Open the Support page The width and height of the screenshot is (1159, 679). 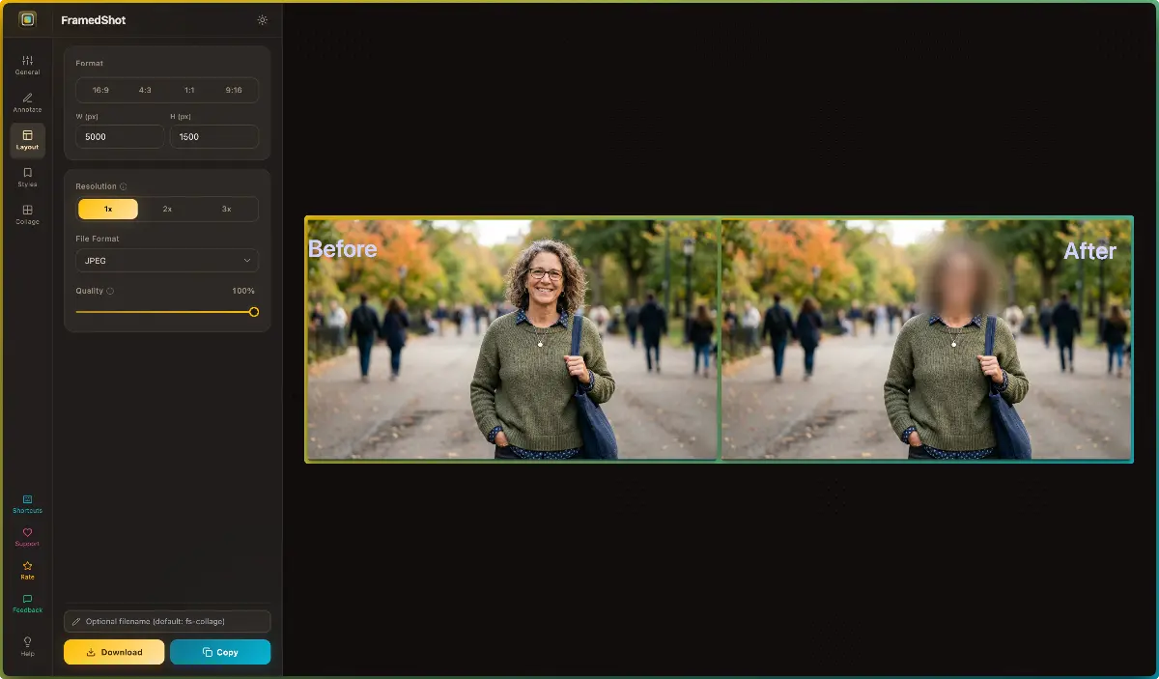(x=26, y=536)
